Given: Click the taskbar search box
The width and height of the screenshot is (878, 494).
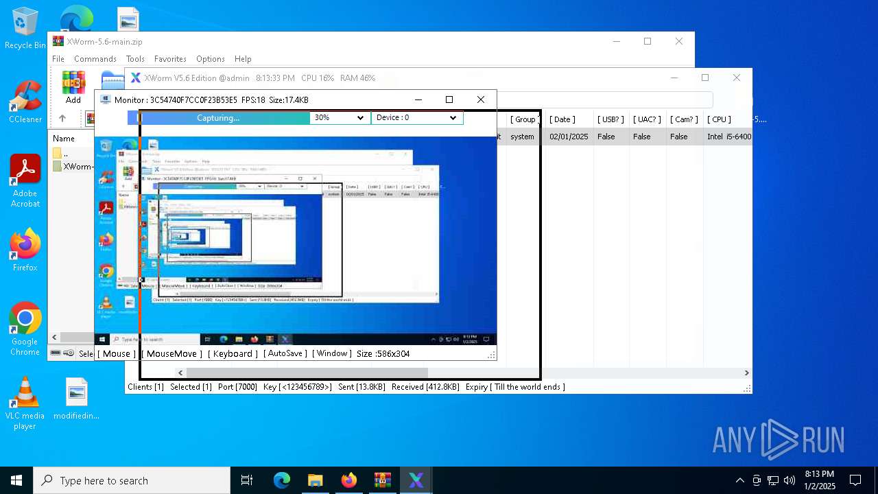Looking at the screenshot, I should pos(132,480).
